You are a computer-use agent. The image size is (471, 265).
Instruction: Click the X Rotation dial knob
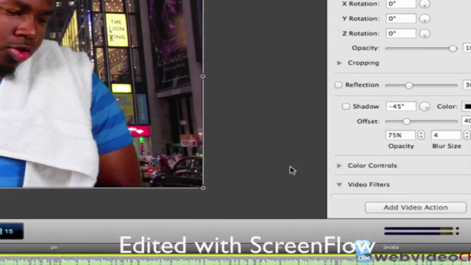coord(425,4)
